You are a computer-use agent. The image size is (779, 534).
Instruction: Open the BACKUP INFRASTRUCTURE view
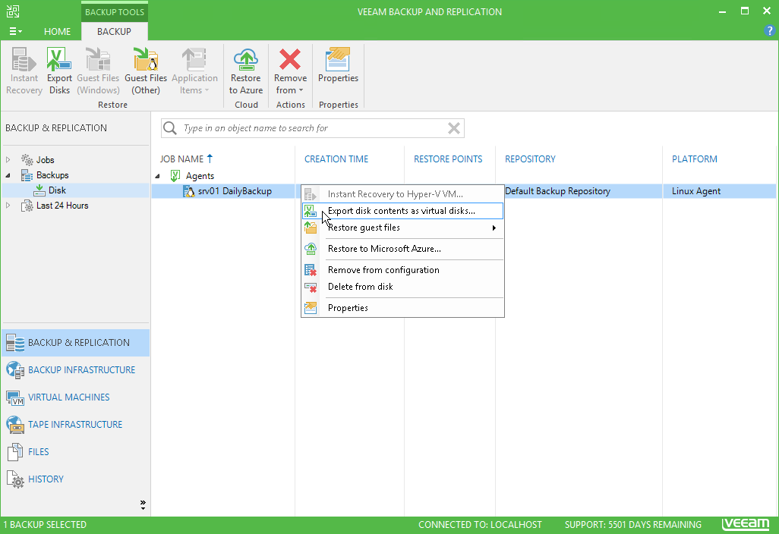coord(75,369)
